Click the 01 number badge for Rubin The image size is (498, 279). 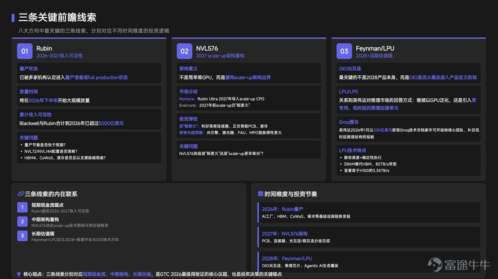click(x=25, y=51)
